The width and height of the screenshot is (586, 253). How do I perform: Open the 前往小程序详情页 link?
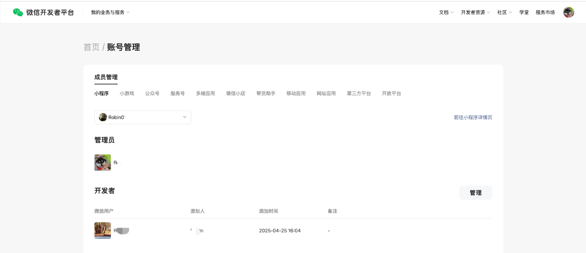coord(473,118)
